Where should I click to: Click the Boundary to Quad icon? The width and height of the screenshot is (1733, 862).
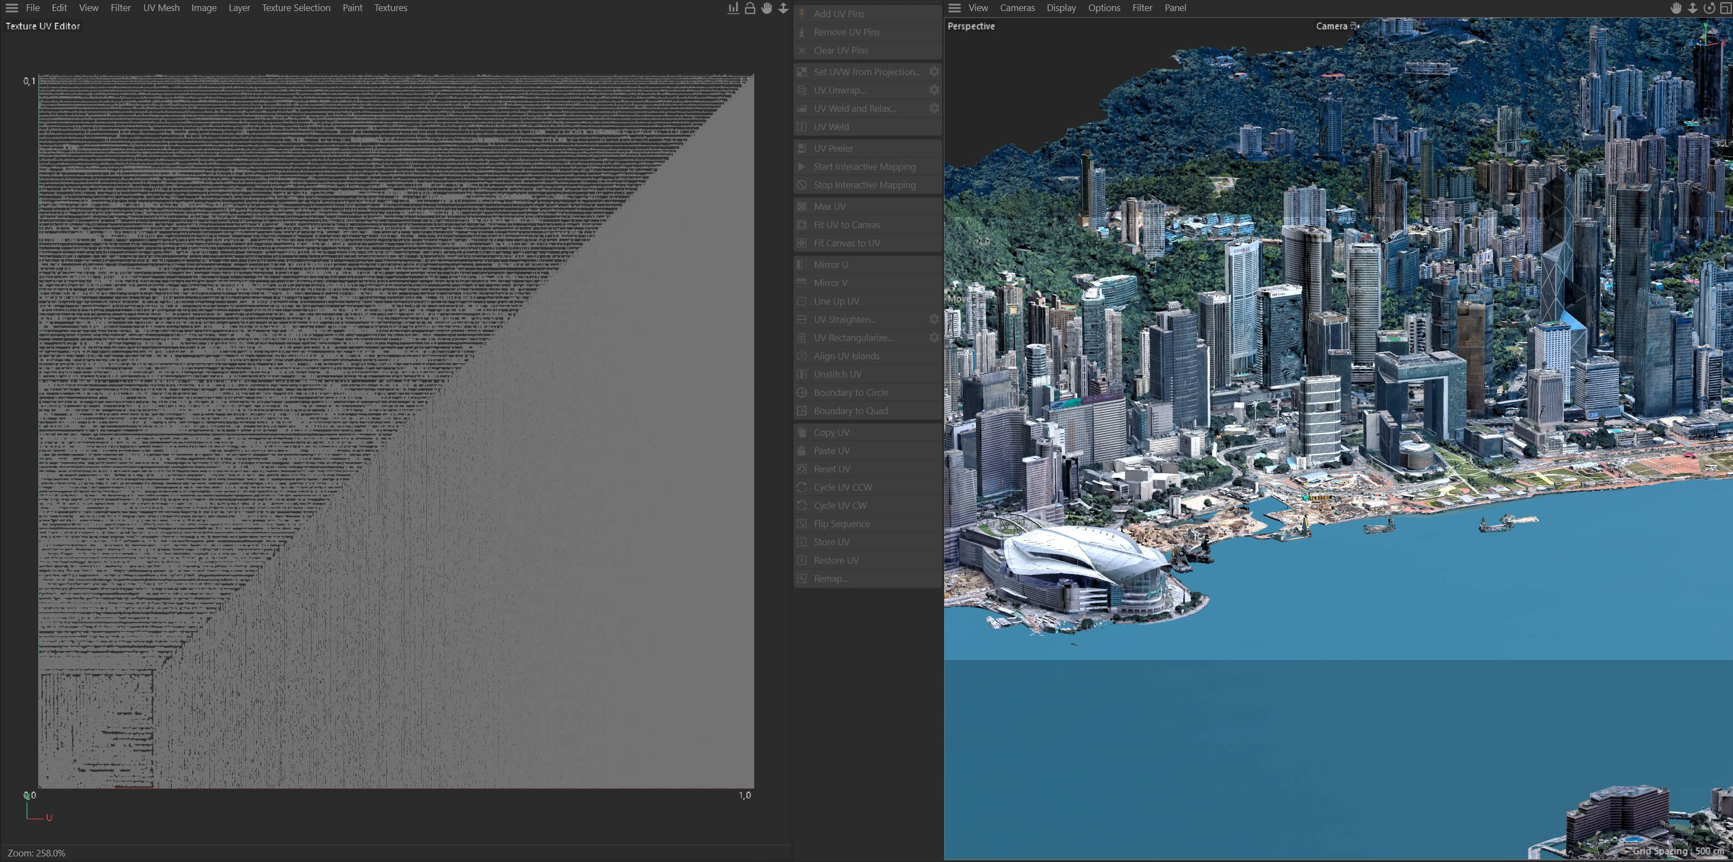(x=802, y=410)
